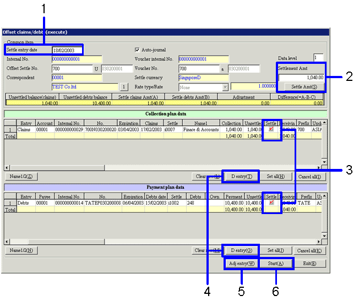This screenshot has height=301, width=359.
Task: Click the Offset Settle No. field showing 700
Action: click(x=72, y=68)
